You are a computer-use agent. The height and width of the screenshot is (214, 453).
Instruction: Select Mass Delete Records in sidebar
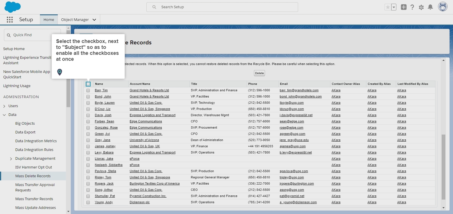33,176
